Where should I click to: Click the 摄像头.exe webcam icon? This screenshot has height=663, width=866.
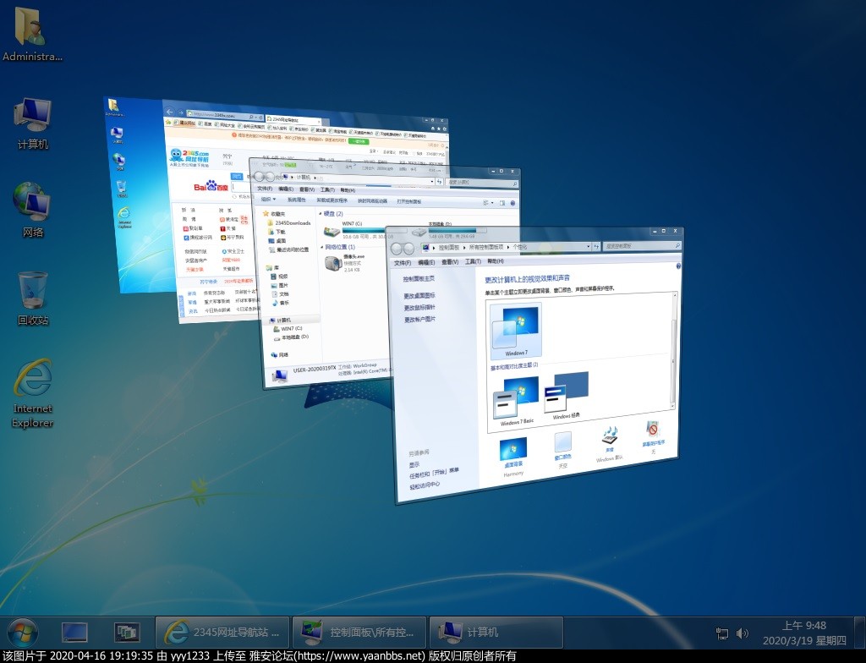(x=333, y=264)
